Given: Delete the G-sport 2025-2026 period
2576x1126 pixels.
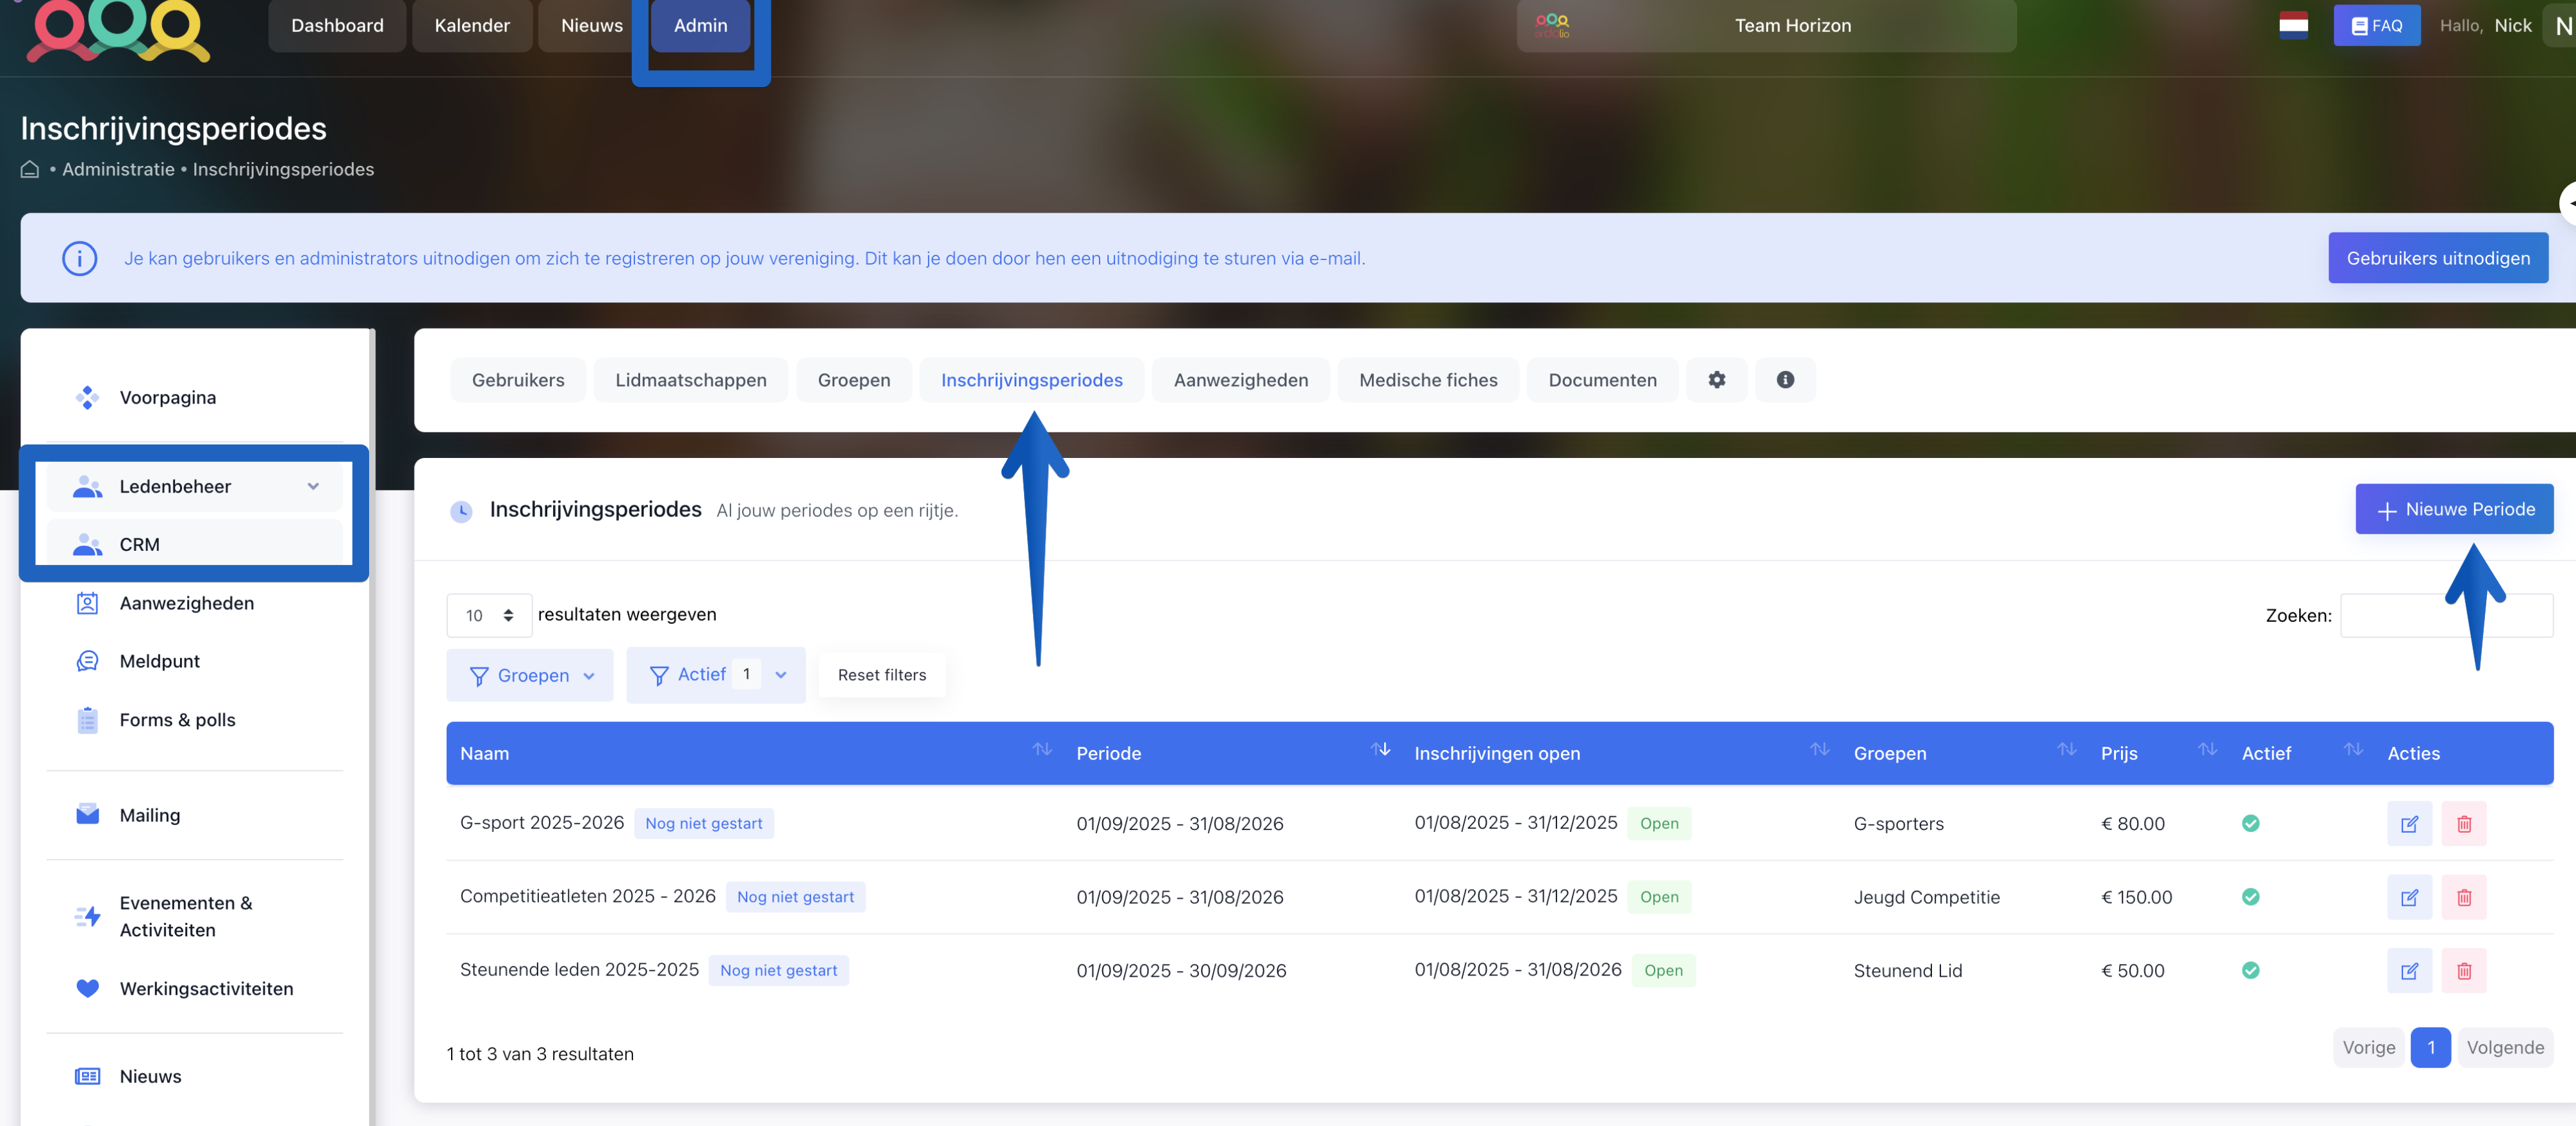Looking at the screenshot, I should click(x=2463, y=824).
